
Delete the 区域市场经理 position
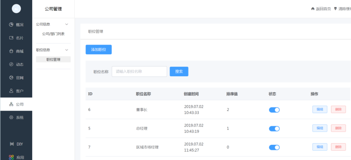[x=338, y=147]
